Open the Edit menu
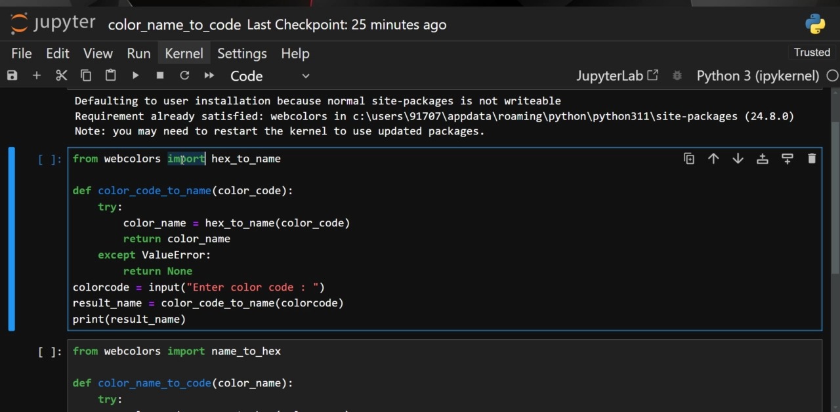This screenshot has width=840, height=412. pyautogui.click(x=58, y=53)
